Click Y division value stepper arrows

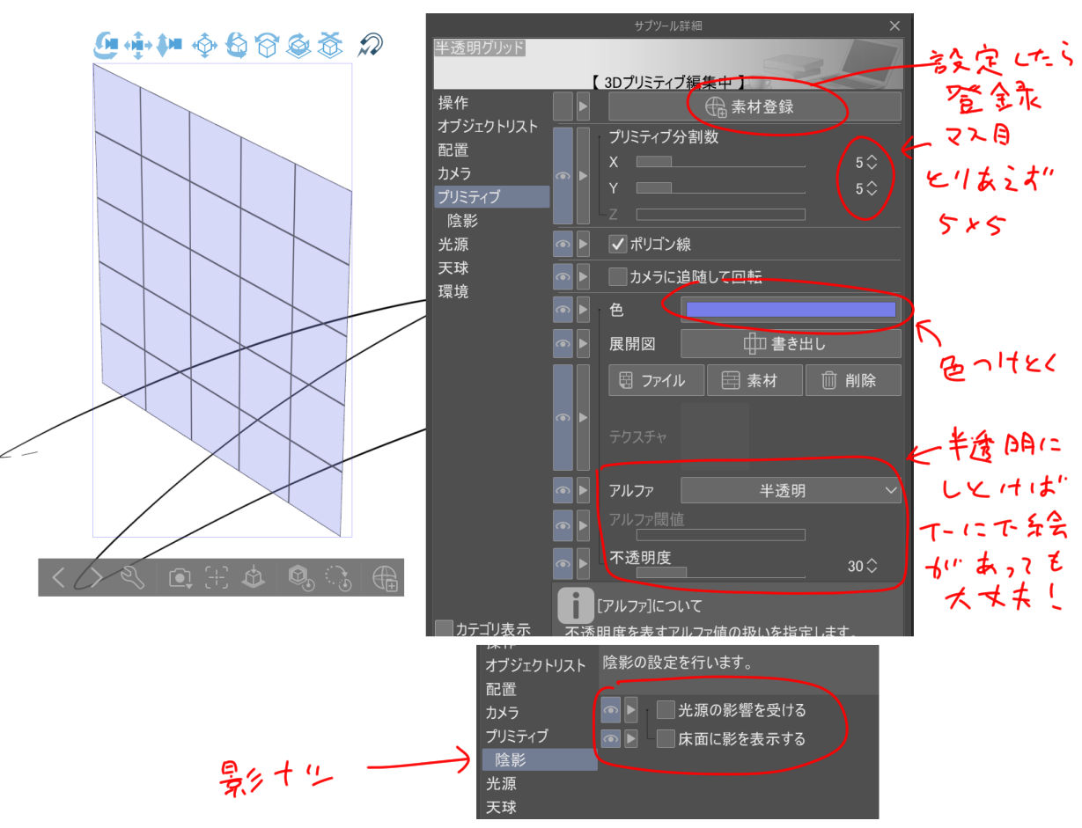pos(872,187)
